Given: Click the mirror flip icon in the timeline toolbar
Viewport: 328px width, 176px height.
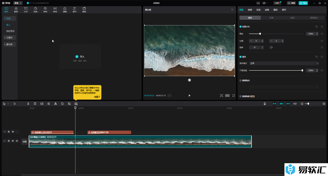Looking at the screenshot, I should 55,104.
